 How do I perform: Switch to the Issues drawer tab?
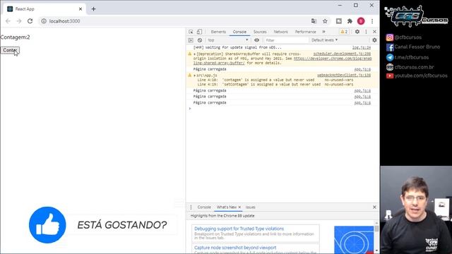[x=251, y=207]
